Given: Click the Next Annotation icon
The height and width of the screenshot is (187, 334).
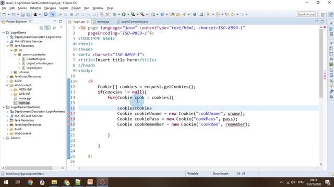Looking at the screenshot, I should pos(208,15).
